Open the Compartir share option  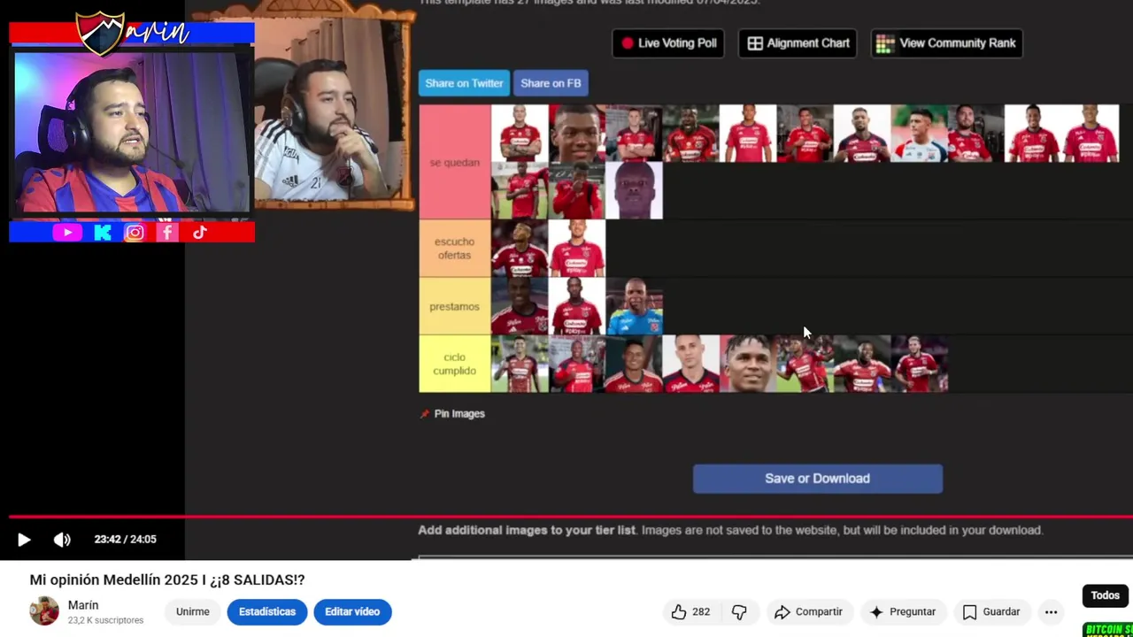point(808,612)
